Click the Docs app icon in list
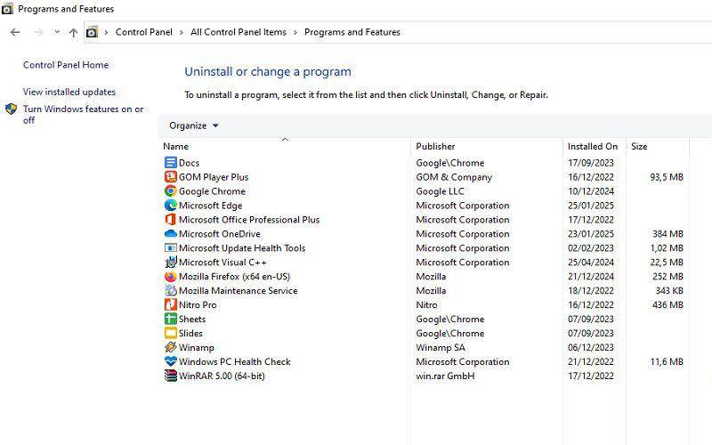 tap(170, 163)
